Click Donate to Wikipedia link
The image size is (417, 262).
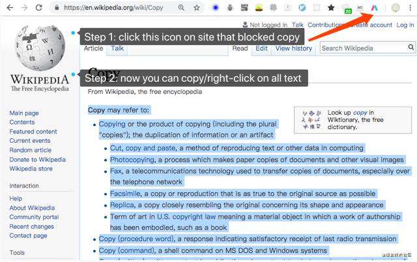click(38, 160)
